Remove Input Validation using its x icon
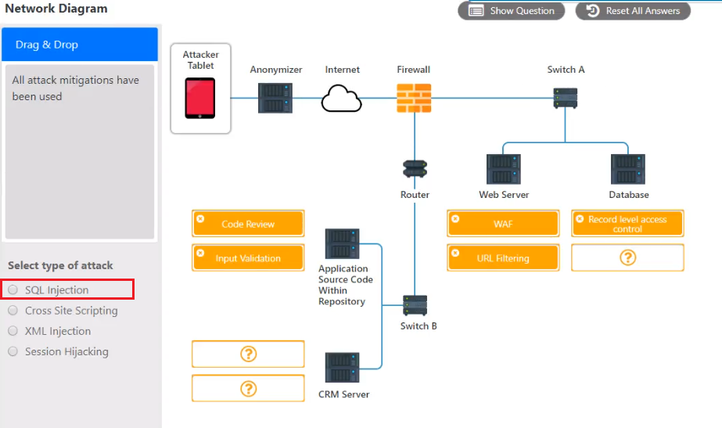This screenshot has height=428, width=722. [x=200, y=253]
